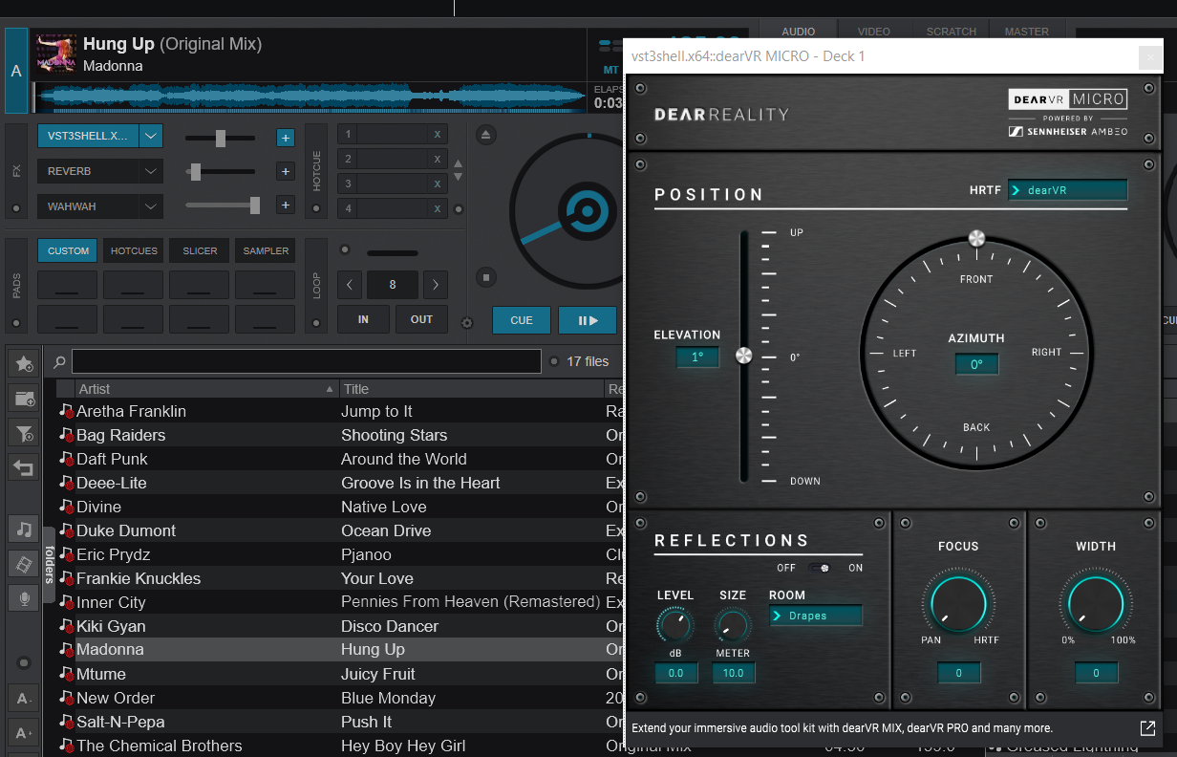Click the play/pause button on deck A
The image size is (1177, 757).
pyautogui.click(x=588, y=320)
